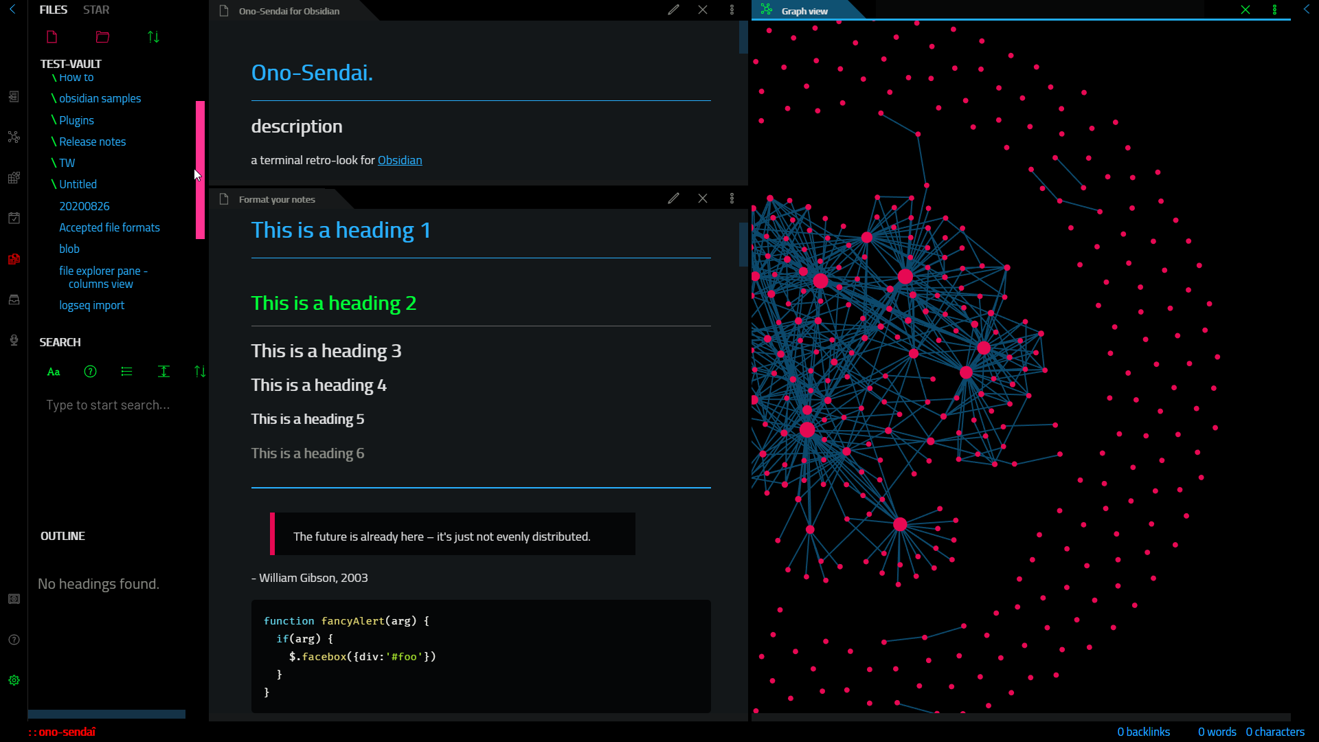Screen dimensions: 1319x742
Task: Select the settings gear icon
Action: coord(14,679)
